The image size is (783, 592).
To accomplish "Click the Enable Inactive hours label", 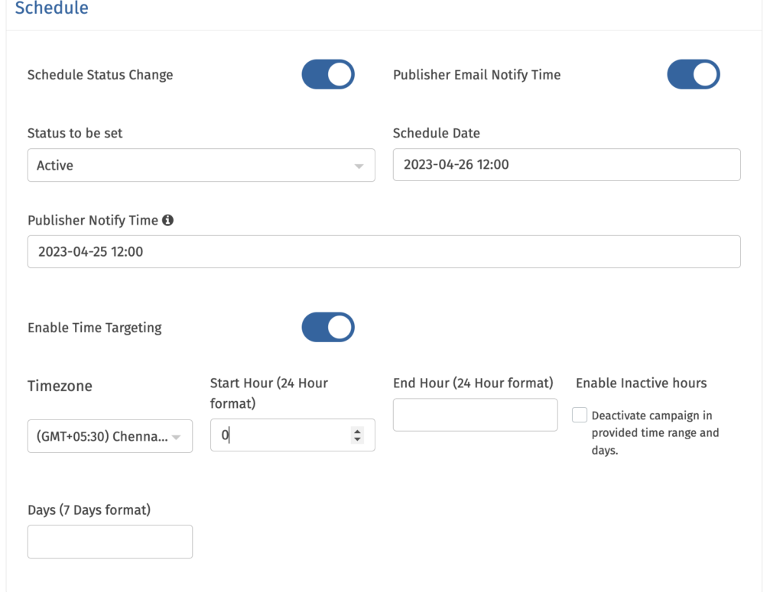I will 641,383.
